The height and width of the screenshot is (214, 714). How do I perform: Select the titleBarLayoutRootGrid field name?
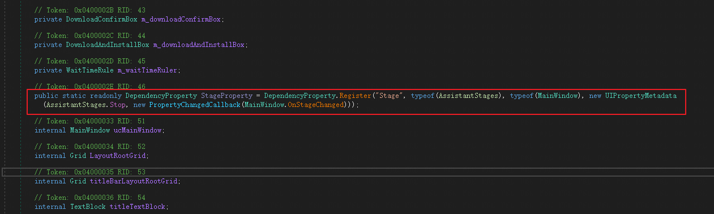click(134, 181)
